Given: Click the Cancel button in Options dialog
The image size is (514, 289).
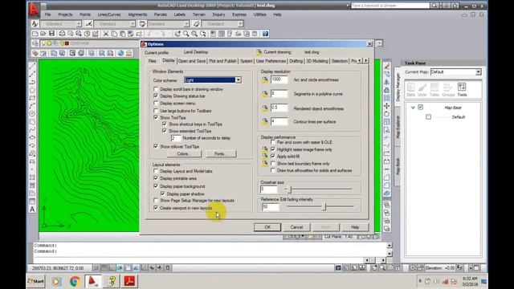Looking at the screenshot, I should (x=296, y=227).
